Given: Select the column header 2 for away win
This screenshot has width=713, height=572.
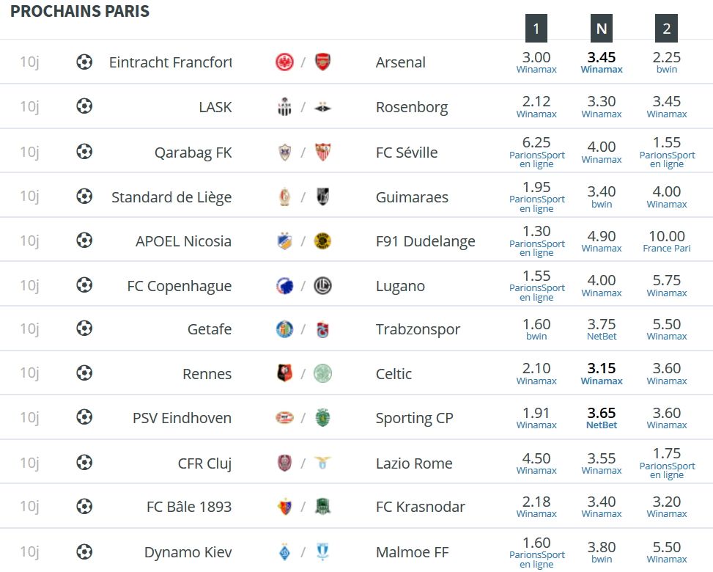Looking at the screenshot, I should [x=667, y=28].
